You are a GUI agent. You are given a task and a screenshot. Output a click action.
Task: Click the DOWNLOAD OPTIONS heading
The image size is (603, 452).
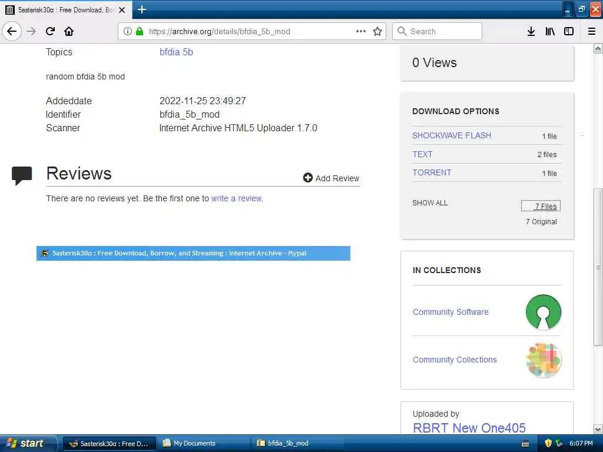point(456,111)
